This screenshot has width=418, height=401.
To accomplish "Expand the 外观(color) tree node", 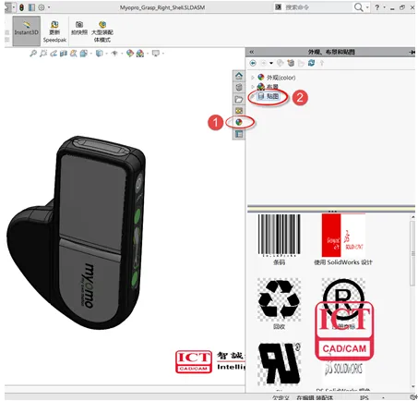I will (253, 78).
